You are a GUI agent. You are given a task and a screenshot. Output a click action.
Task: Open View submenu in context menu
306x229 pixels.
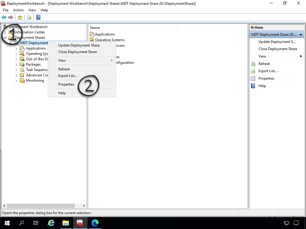tap(82, 61)
